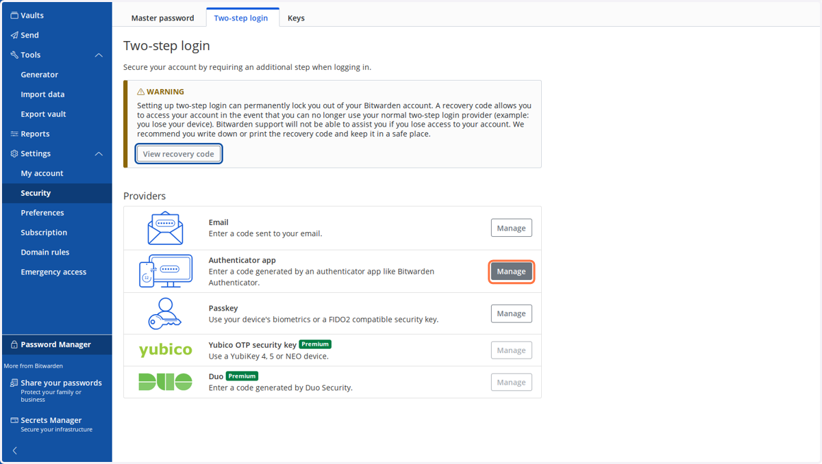The width and height of the screenshot is (822, 464).
Task: Click the Premium badge next to Yubico
Action: [315, 344]
